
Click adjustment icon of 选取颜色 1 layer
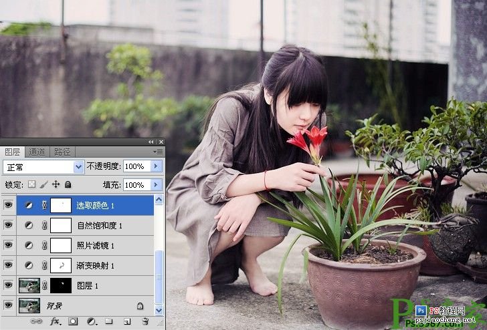pos(29,205)
